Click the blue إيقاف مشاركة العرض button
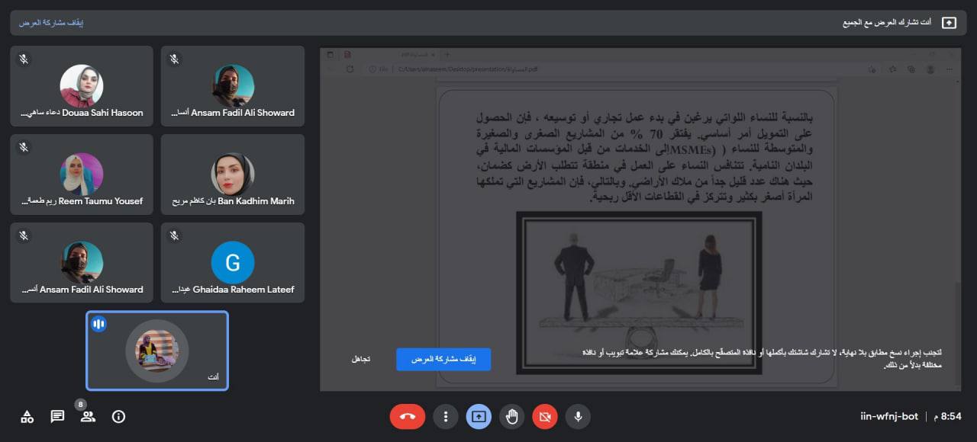Viewport: 977px width, 442px height. [443, 359]
